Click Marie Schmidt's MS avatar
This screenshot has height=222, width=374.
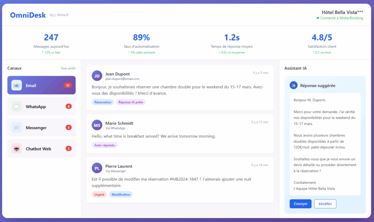click(x=97, y=125)
